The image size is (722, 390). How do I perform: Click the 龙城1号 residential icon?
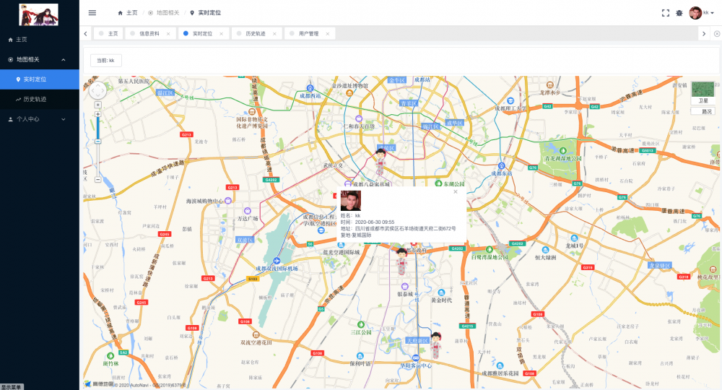(574, 238)
